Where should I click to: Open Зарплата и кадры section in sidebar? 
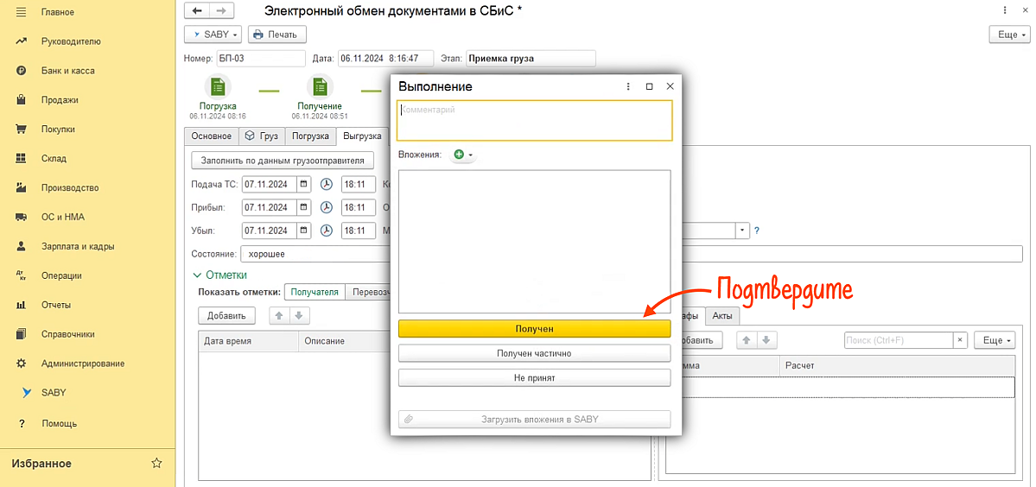78,246
